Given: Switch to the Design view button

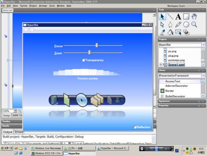Looking at the screenshot, I should (7, 115).
